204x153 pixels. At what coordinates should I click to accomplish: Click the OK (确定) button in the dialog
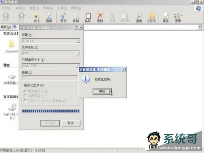click(x=102, y=91)
